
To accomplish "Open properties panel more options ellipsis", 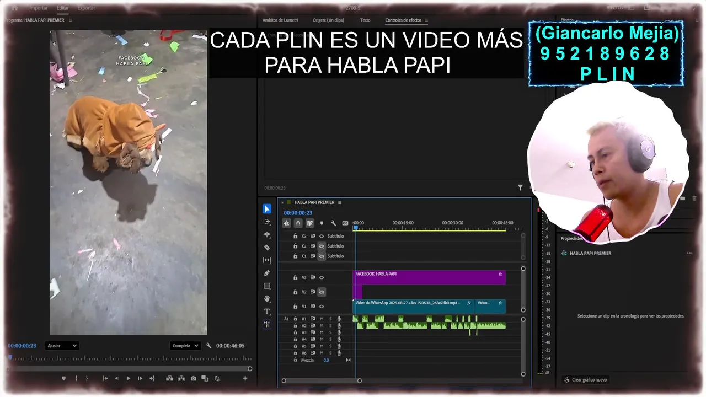I will tap(689, 253).
